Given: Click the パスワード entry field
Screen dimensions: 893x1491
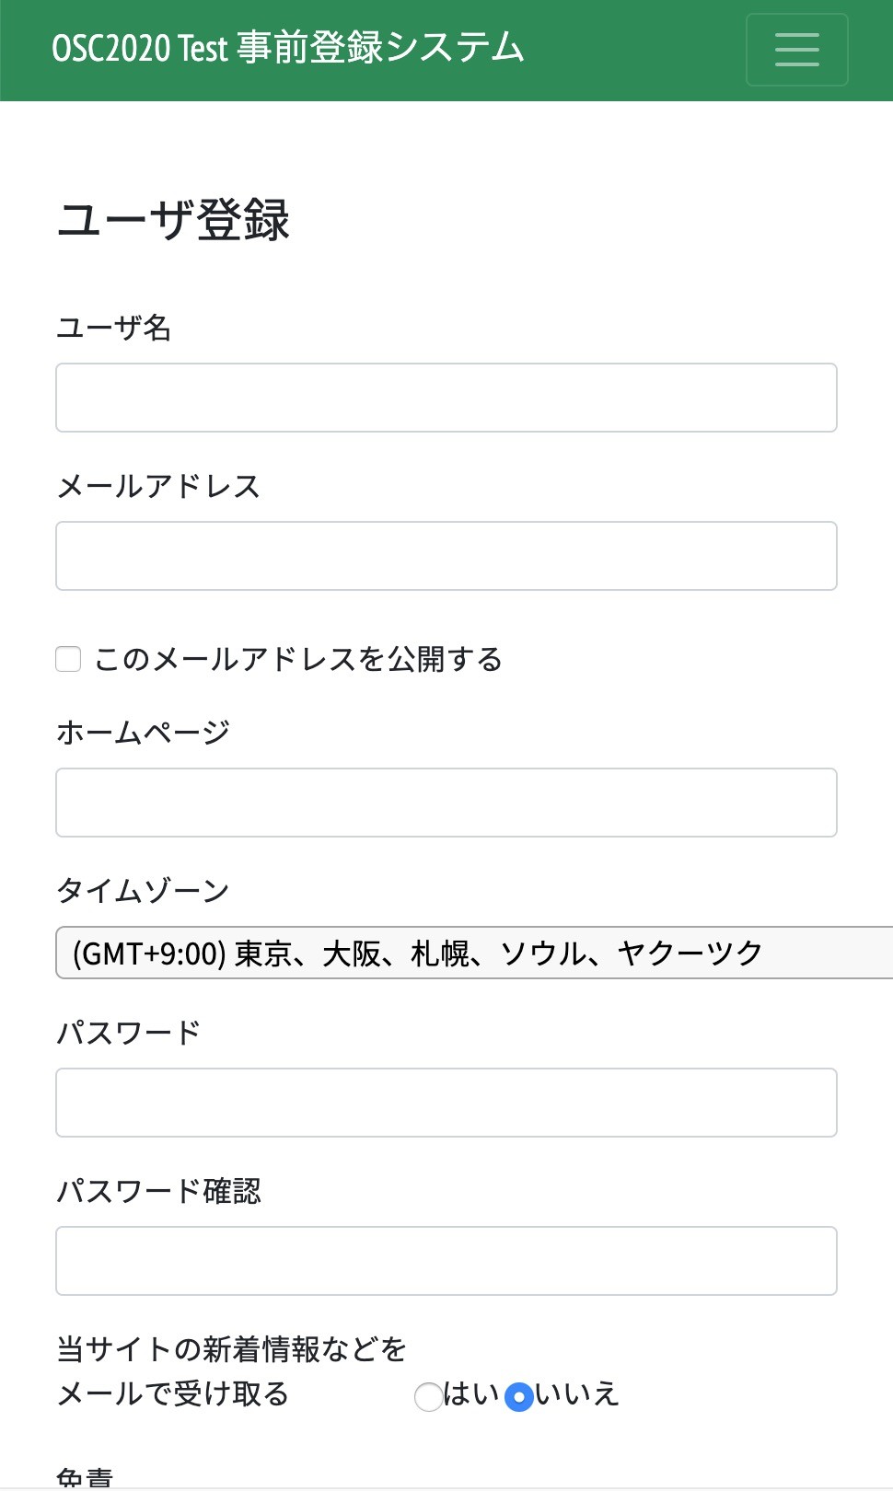Looking at the screenshot, I should tap(446, 1103).
